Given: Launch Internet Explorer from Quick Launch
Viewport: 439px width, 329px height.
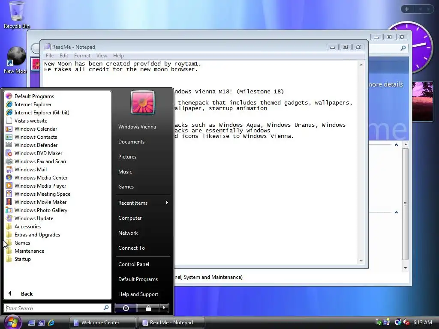Looking at the screenshot, I should pyautogui.click(x=51, y=323).
